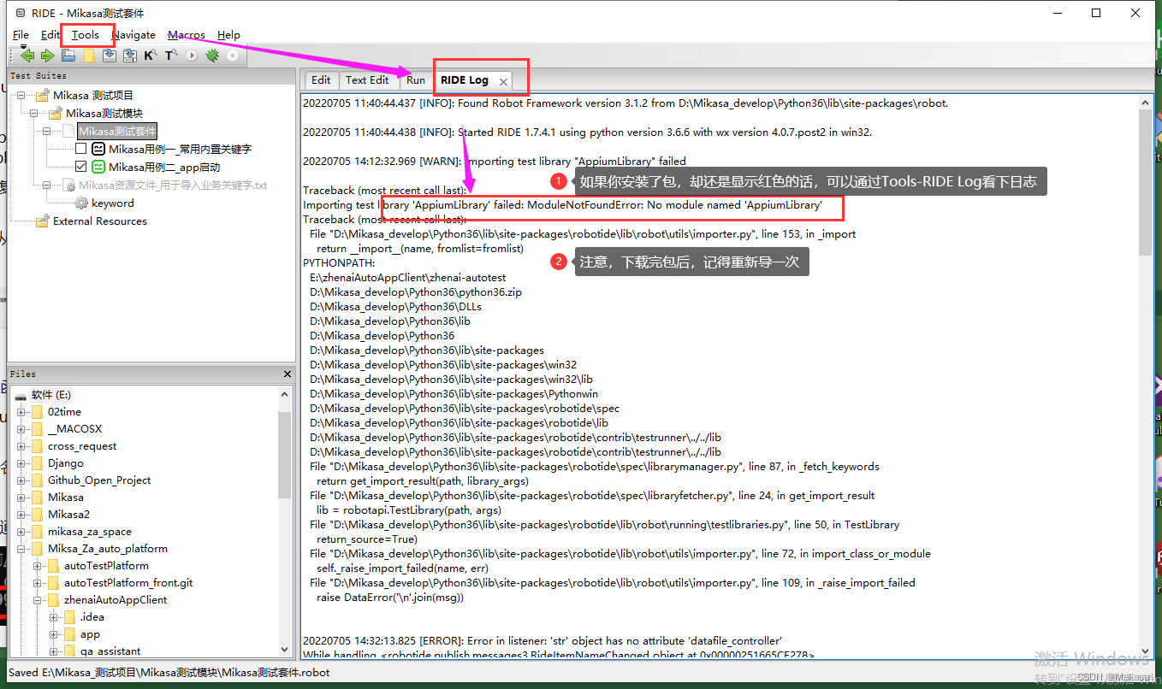1162x689 pixels.
Task: Click the green bug debug icon
Action: click(212, 56)
